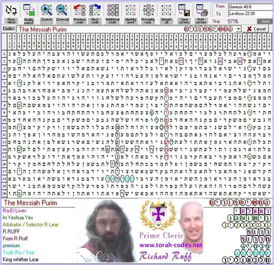Viewport: 274px width, 265px height.
Task: Click the From field showing Genesis 40:8
Action: [x=251, y=7]
